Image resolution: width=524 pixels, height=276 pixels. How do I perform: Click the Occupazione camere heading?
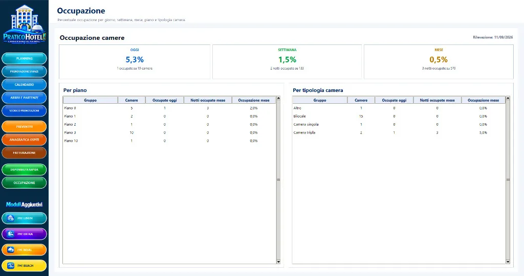[92, 38]
